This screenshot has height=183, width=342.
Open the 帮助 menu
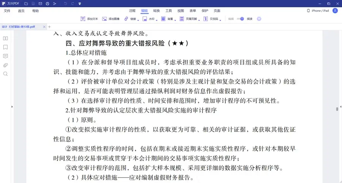[x=35, y=11]
